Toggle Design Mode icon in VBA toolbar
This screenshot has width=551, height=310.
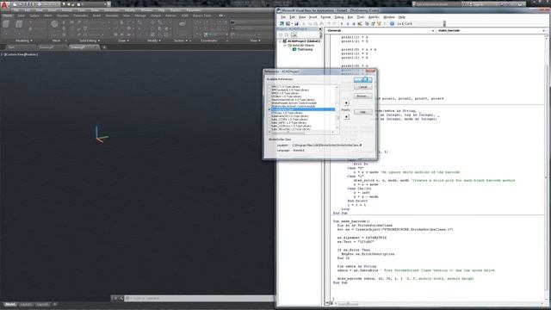[360, 23]
